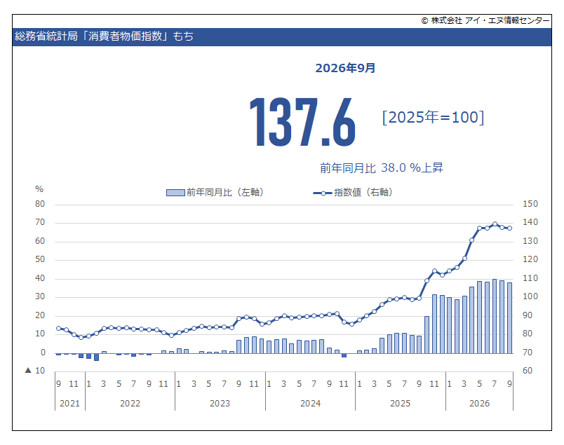Click the last bar for September 2026
564x445 pixels.
point(509,318)
